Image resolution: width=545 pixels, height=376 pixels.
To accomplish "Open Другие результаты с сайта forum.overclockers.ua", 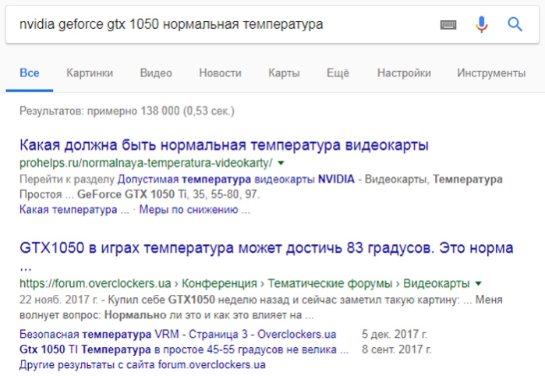I will point(143,365).
